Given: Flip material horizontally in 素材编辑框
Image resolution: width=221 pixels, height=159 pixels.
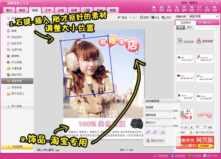Looking at the screenshot, I should point(148,132).
